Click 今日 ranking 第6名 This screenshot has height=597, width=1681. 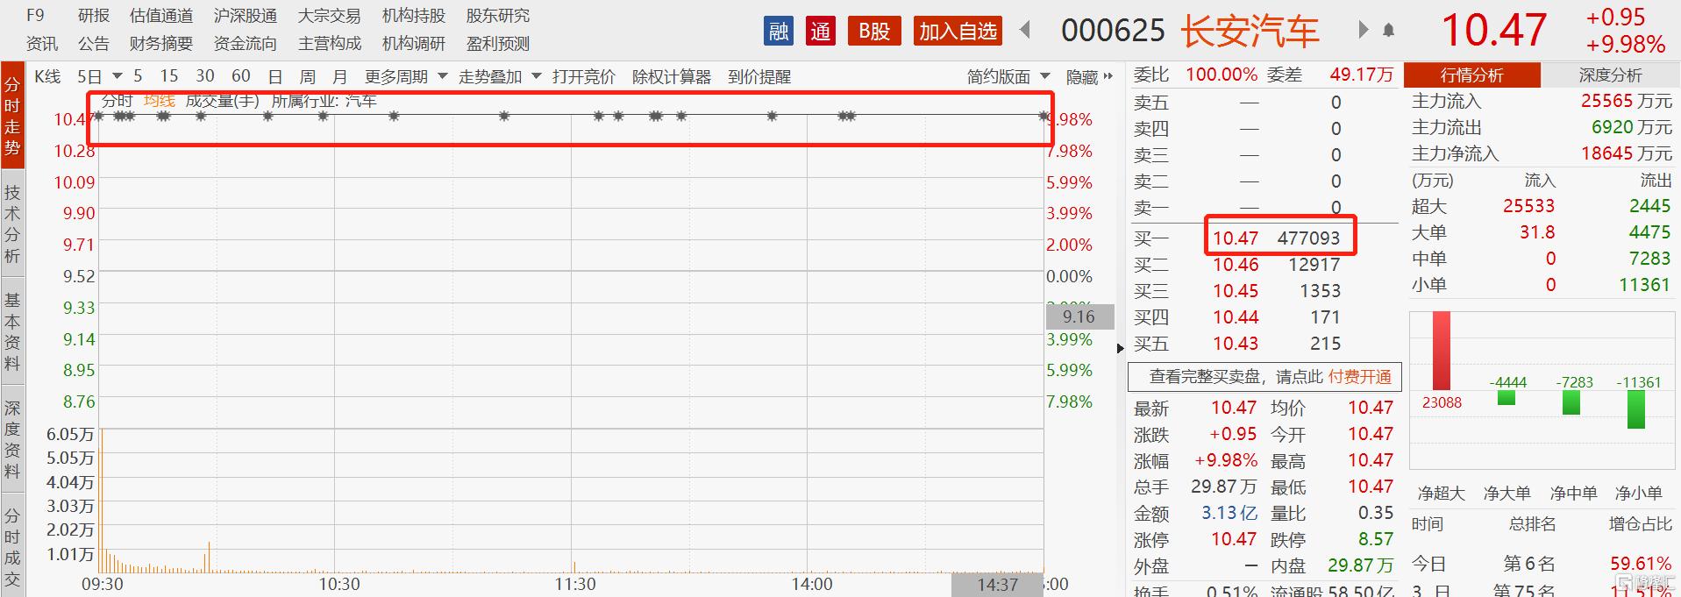1529,564
